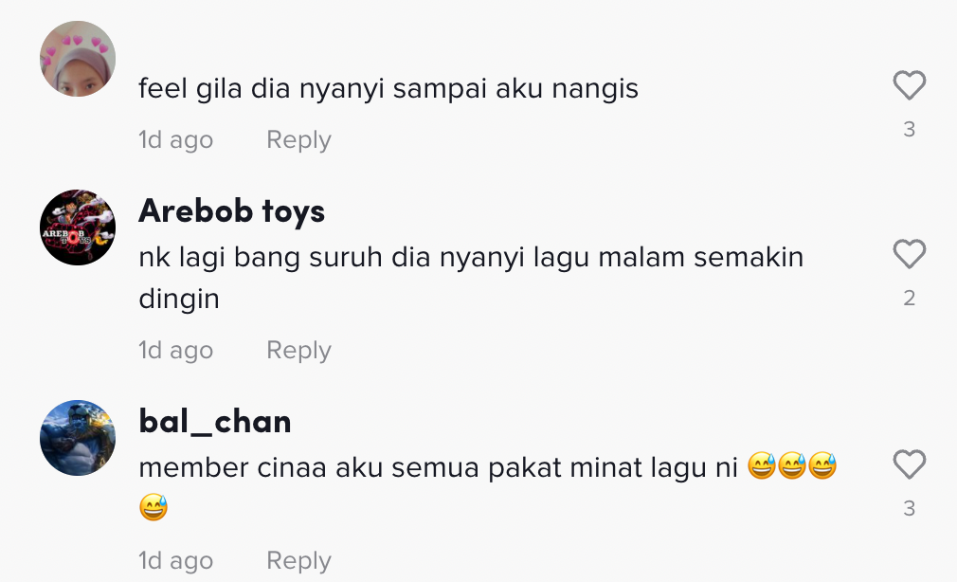957x582 pixels.
Task: Open the bal_chan username link
Action: (214, 422)
